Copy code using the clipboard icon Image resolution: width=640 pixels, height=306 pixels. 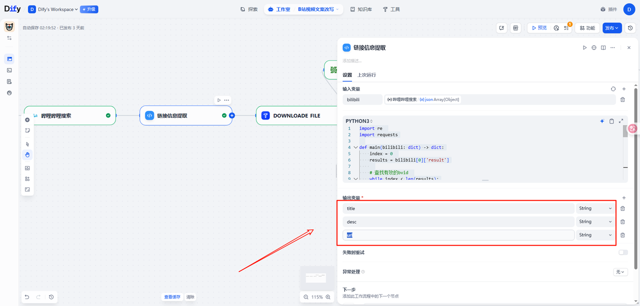click(x=611, y=121)
